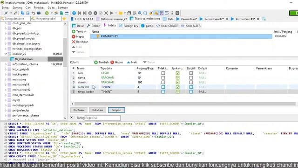Click the Bantuan button below columns
The height and width of the screenshot is (168, 298).
point(79,110)
